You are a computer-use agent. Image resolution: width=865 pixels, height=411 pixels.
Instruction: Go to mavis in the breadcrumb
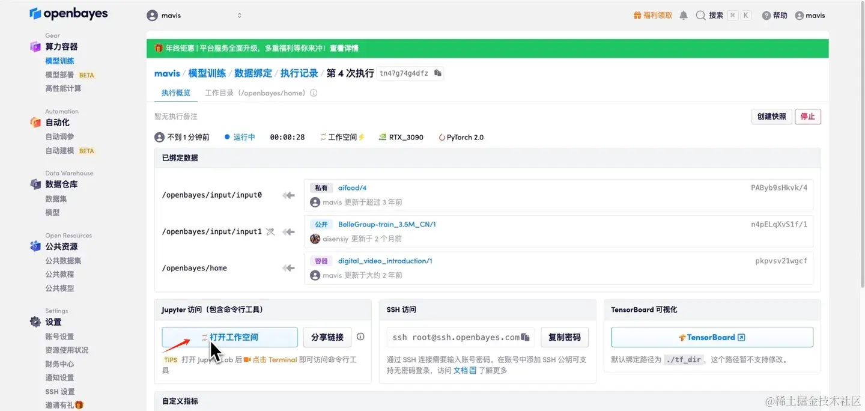click(167, 73)
